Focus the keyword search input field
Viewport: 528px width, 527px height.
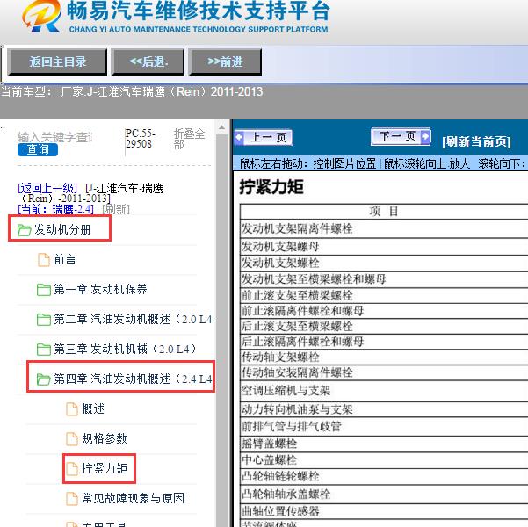point(54,137)
